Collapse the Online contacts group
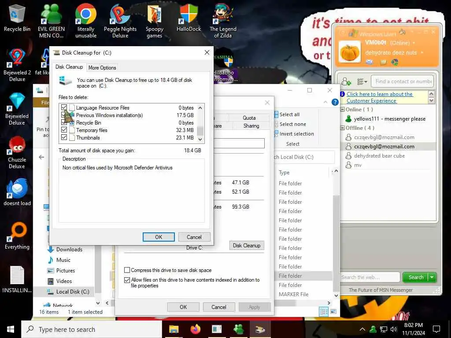Screen dimensions: 451x338 click(x=343, y=110)
